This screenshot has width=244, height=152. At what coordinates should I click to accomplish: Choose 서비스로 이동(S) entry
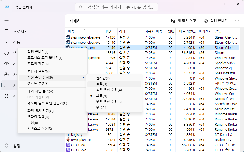pyautogui.click(x=53, y=129)
